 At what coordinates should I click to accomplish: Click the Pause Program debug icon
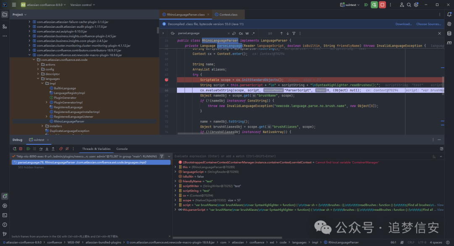[x=34, y=149]
